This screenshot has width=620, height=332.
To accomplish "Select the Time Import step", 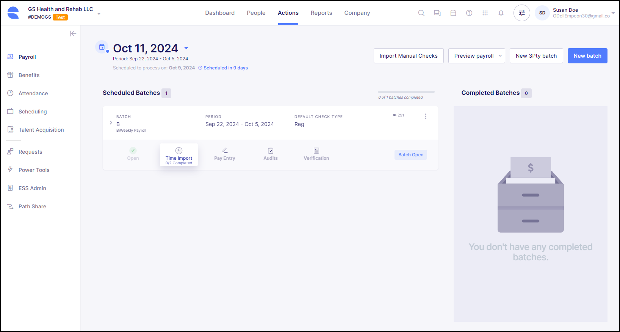I will [x=179, y=155].
